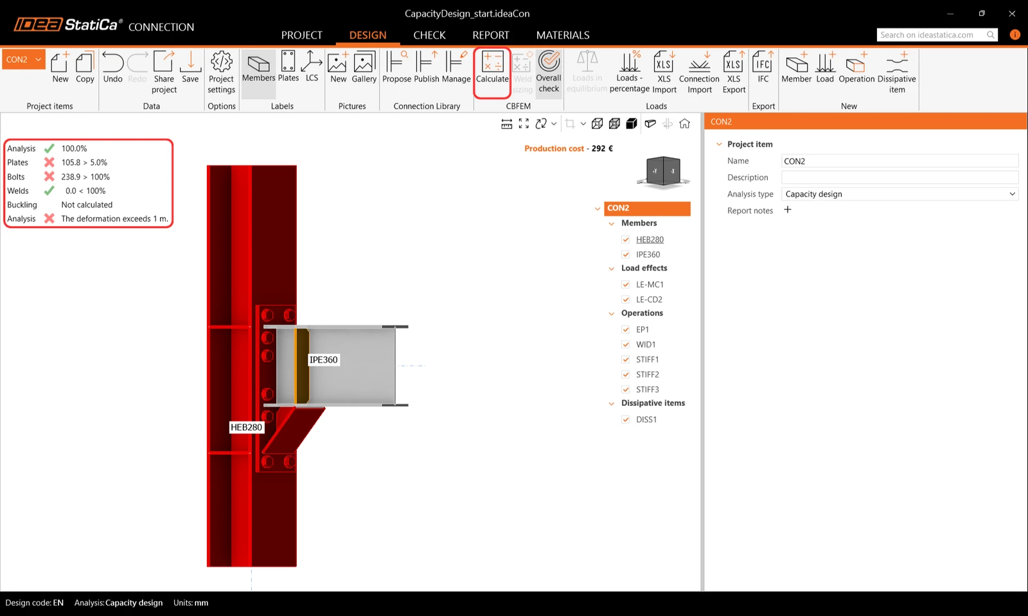Toggle perspective view icon
Screen dimensions: 1028x616
(650, 123)
